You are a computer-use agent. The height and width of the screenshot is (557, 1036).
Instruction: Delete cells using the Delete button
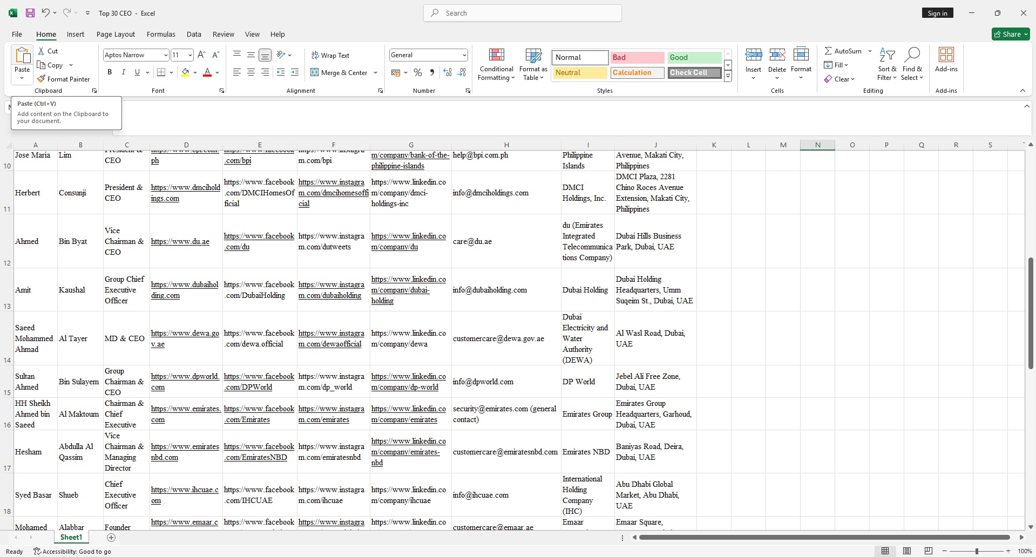point(777,64)
